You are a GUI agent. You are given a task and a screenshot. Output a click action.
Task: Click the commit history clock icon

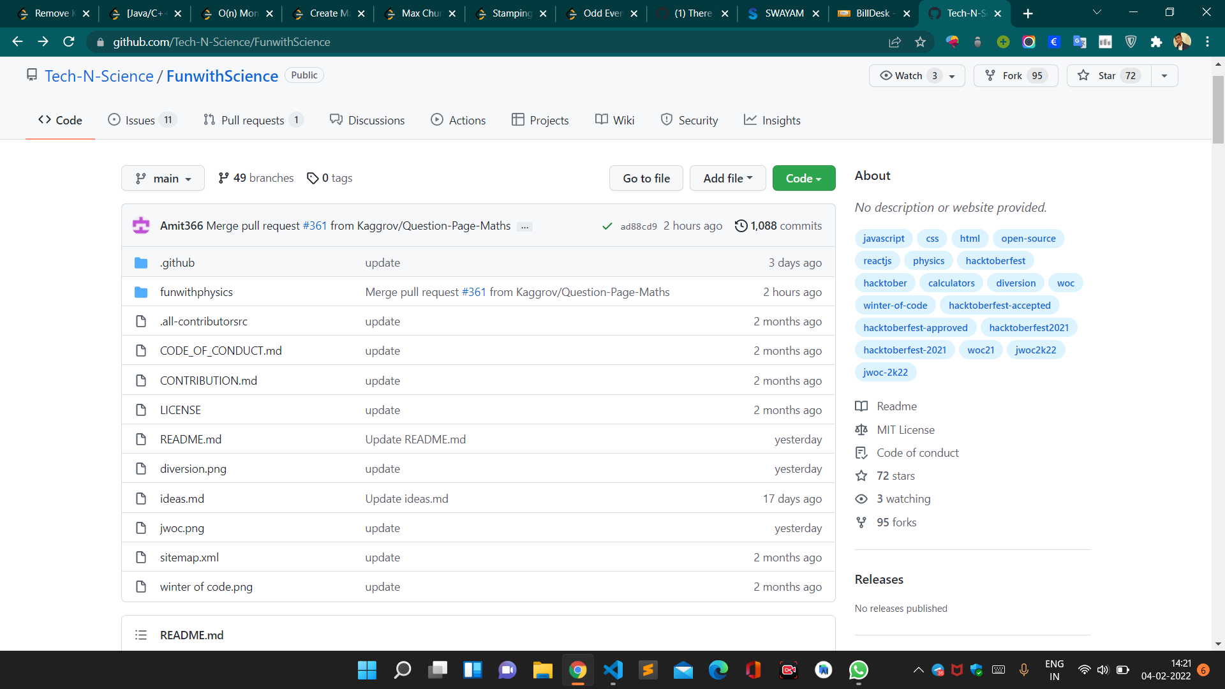(x=741, y=226)
